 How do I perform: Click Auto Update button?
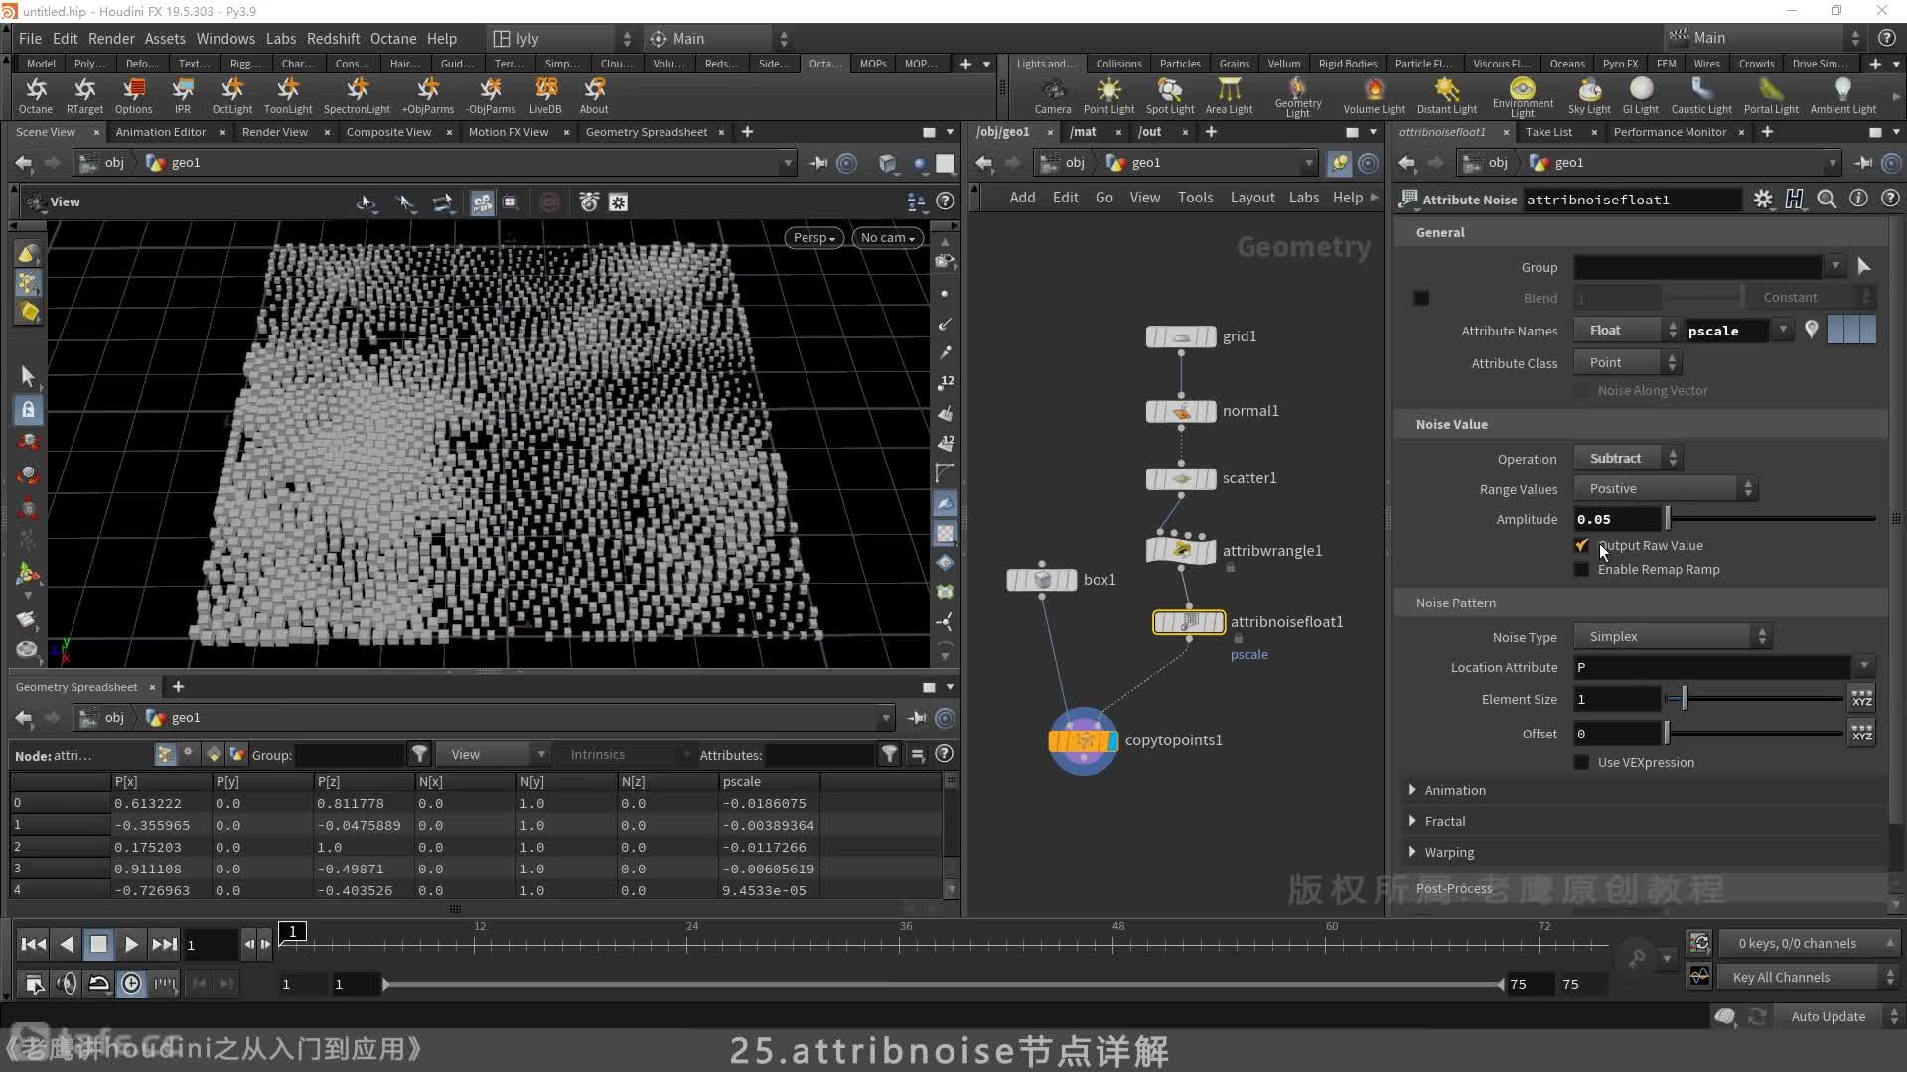click(1828, 1016)
